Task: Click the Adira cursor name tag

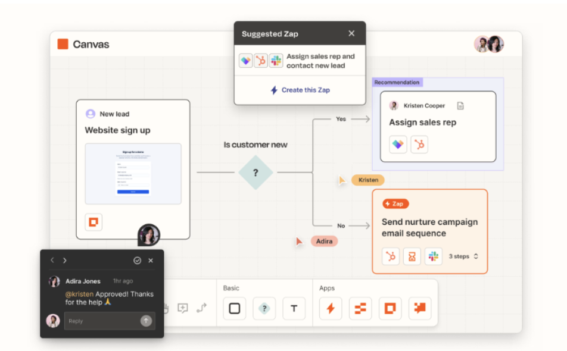Action: tap(325, 241)
